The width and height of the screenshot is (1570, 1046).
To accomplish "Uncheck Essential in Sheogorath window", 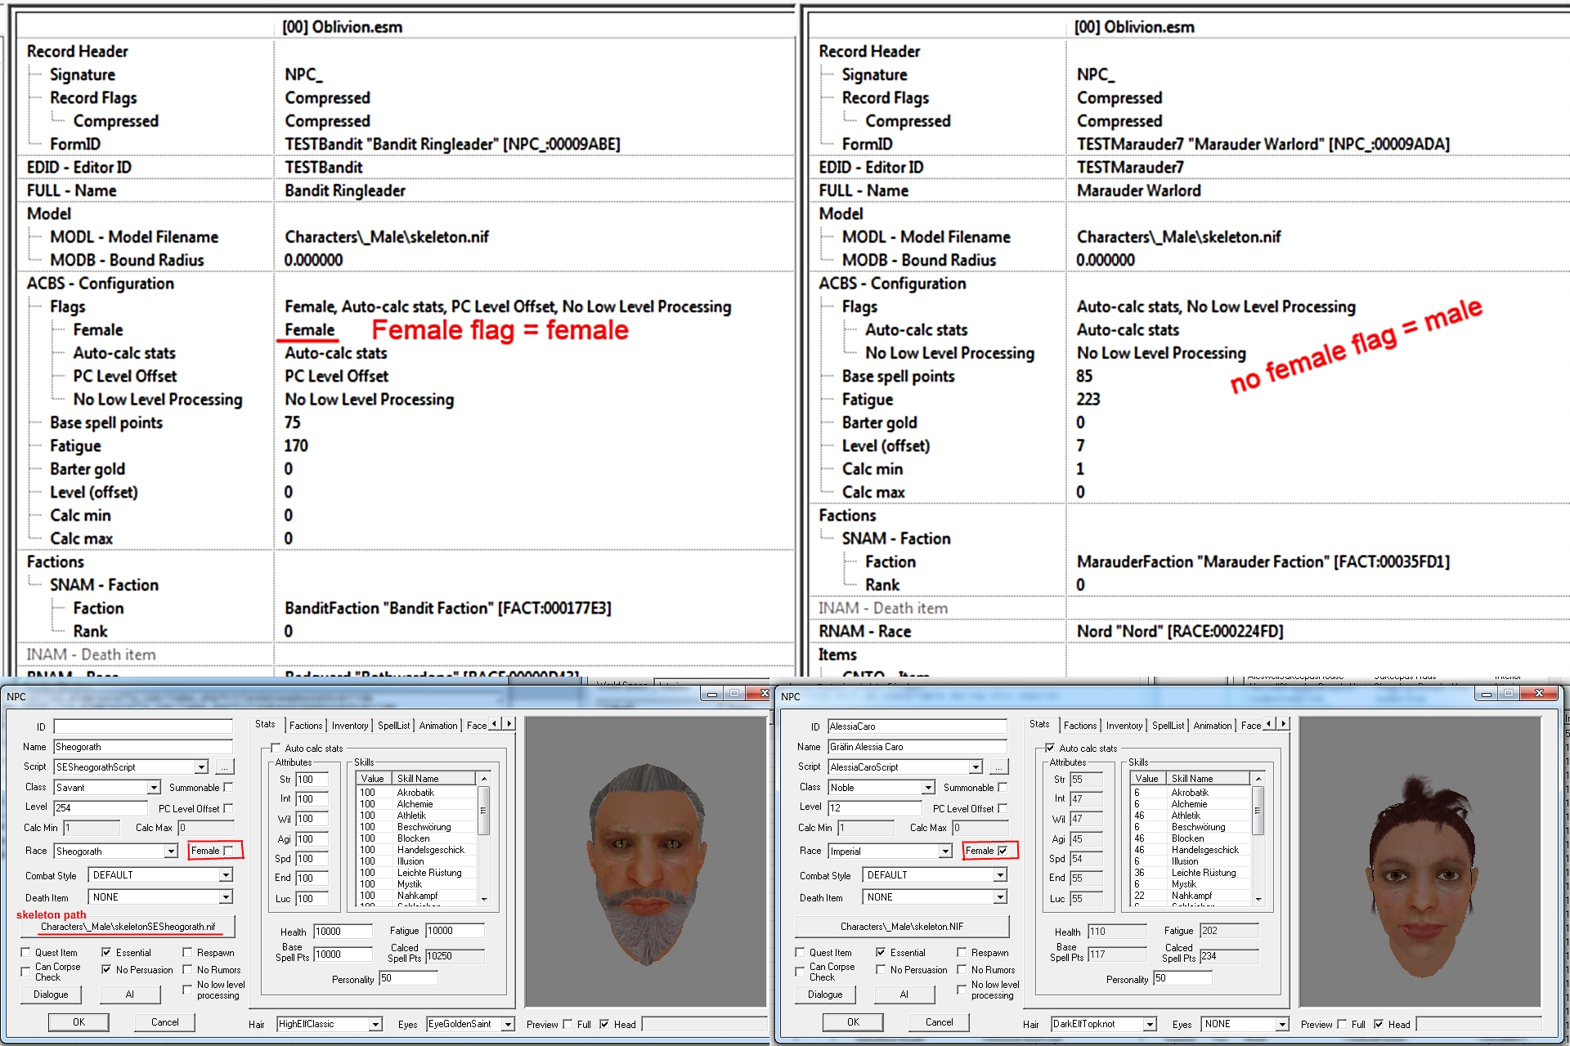I will click(x=106, y=952).
